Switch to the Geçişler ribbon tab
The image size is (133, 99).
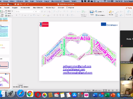tap(15, 8)
